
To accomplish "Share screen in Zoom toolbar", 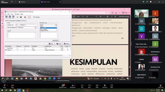I will (x=97, y=86).
